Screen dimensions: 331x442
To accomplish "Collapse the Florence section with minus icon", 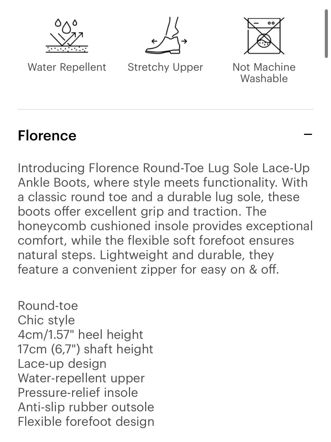I will 308,135.
